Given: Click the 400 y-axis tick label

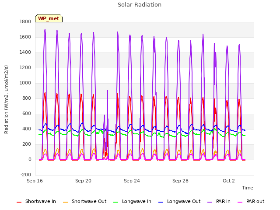Looking at the screenshot, I should coord(27,129).
